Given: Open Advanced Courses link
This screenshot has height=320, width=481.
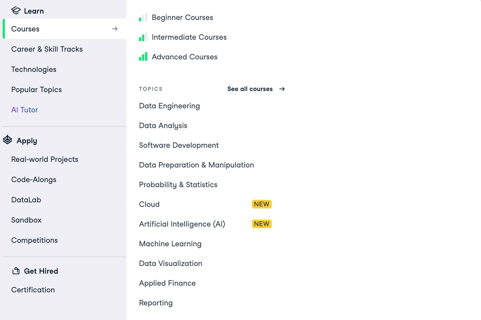Looking at the screenshot, I should click(185, 57).
